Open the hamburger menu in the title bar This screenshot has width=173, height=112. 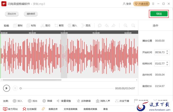click(153, 4)
